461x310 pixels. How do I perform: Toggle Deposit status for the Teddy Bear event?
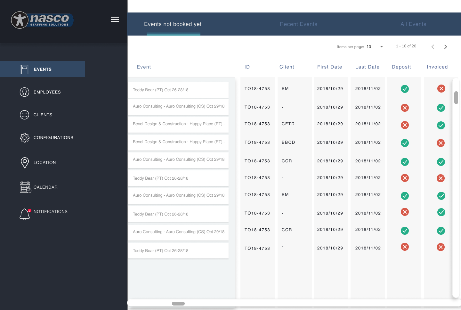405,89
